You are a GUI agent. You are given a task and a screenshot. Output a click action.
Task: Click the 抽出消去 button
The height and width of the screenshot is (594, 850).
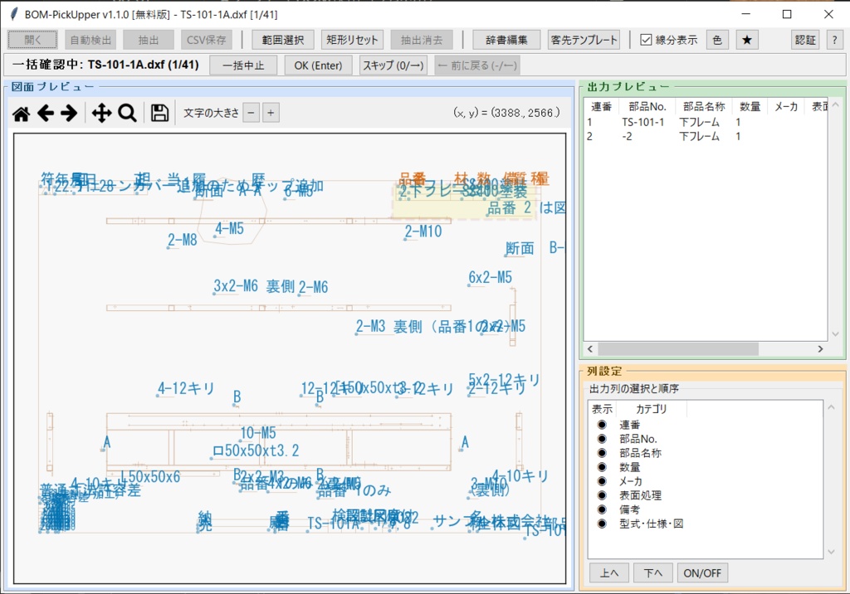pyautogui.click(x=422, y=40)
